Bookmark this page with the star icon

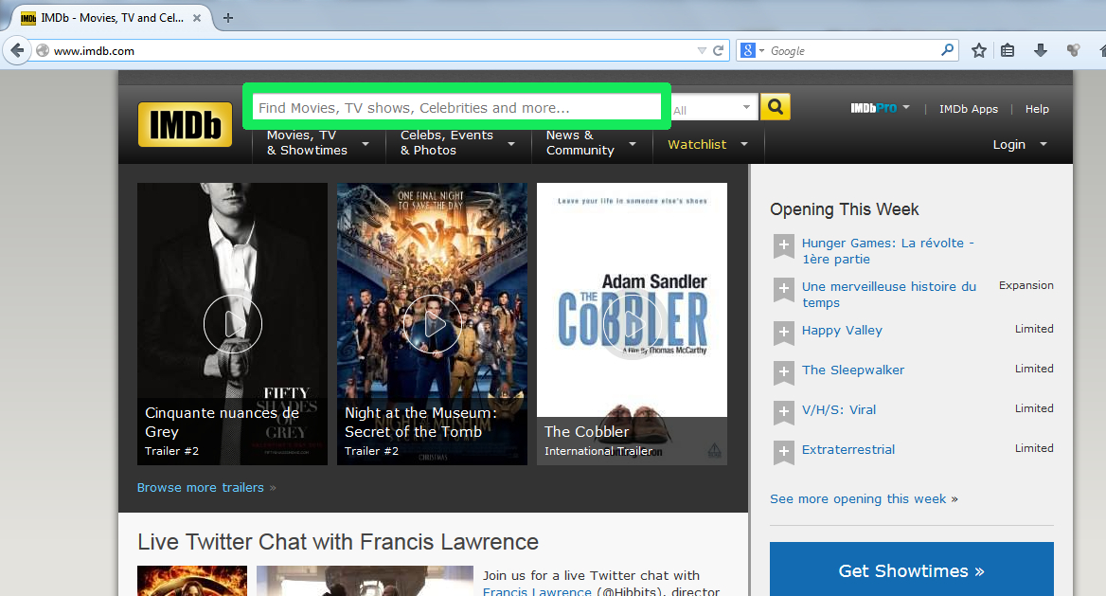coord(979,50)
